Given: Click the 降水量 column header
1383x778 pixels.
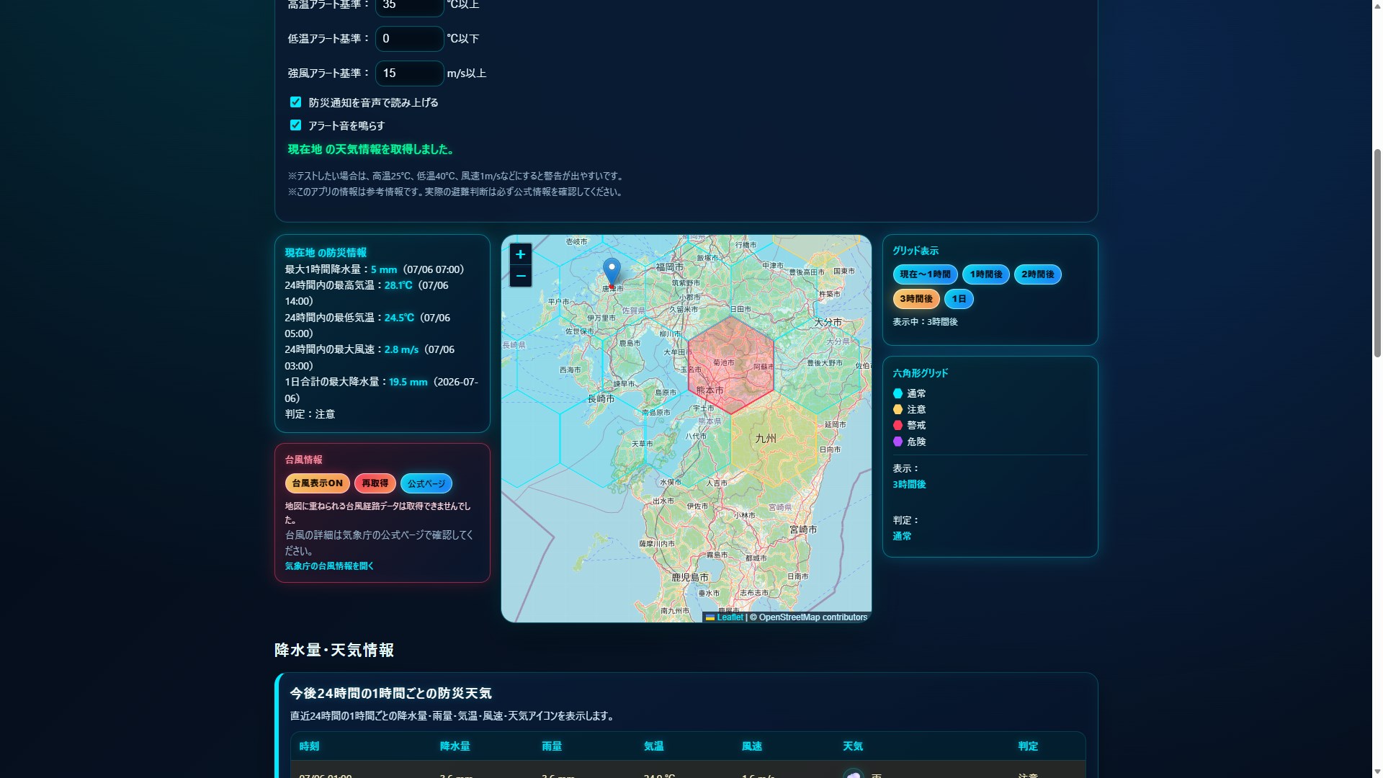Looking at the screenshot, I should tap(455, 746).
